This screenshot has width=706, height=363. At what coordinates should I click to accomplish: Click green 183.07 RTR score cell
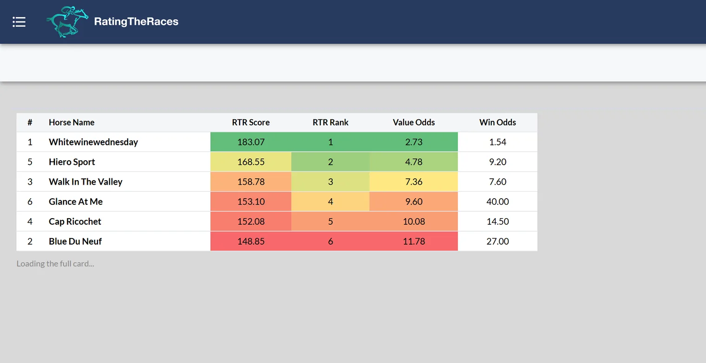click(x=251, y=142)
